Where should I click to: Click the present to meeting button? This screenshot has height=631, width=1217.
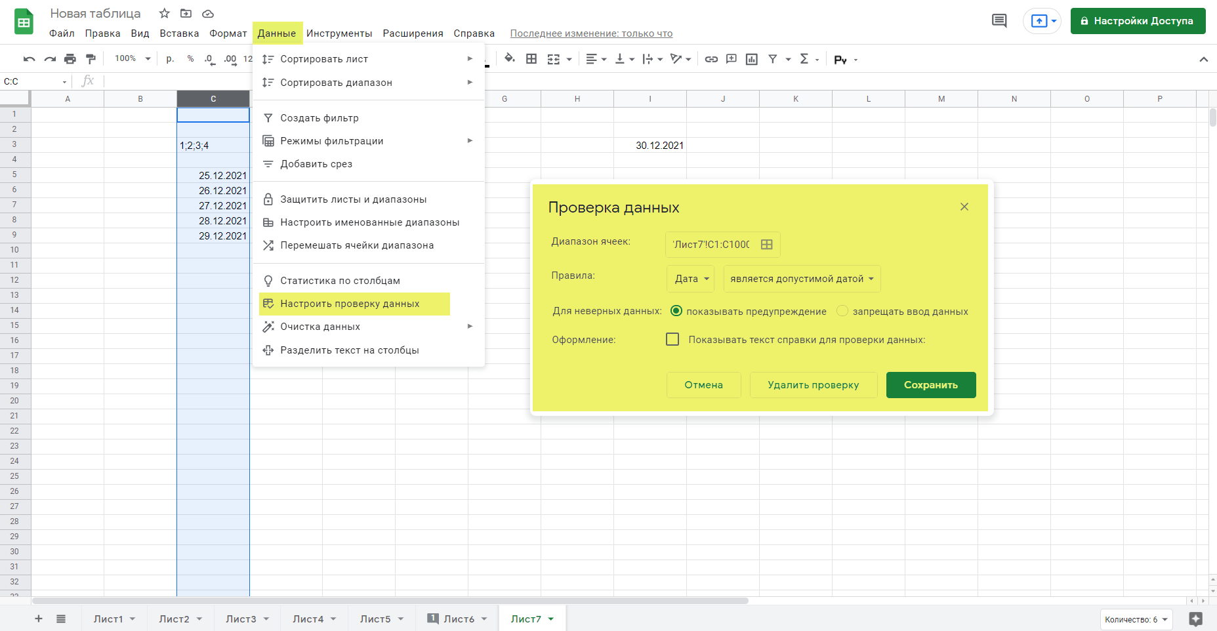click(1042, 21)
